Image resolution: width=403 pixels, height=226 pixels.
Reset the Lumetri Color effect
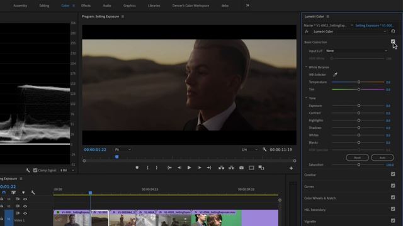pyautogui.click(x=393, y=31)
